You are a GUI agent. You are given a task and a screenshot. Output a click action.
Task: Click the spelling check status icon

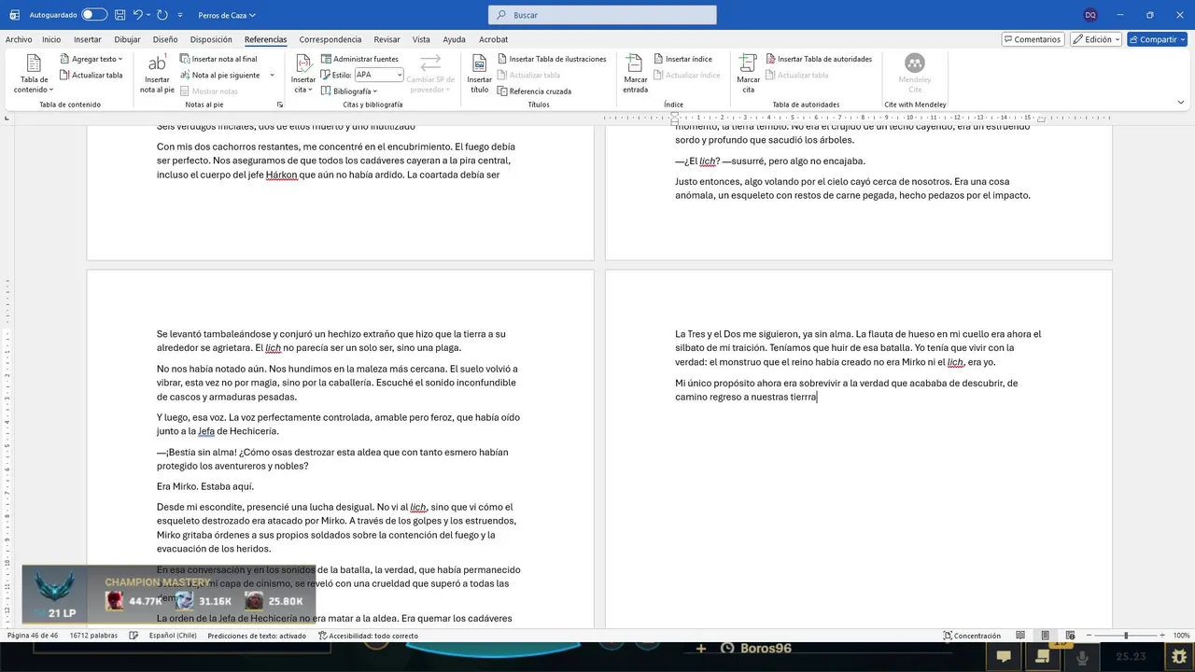coord(134,636)
